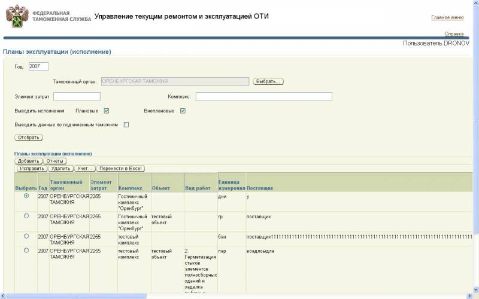
Task: Click the Удалить button
Action: (x=61, y=169)
